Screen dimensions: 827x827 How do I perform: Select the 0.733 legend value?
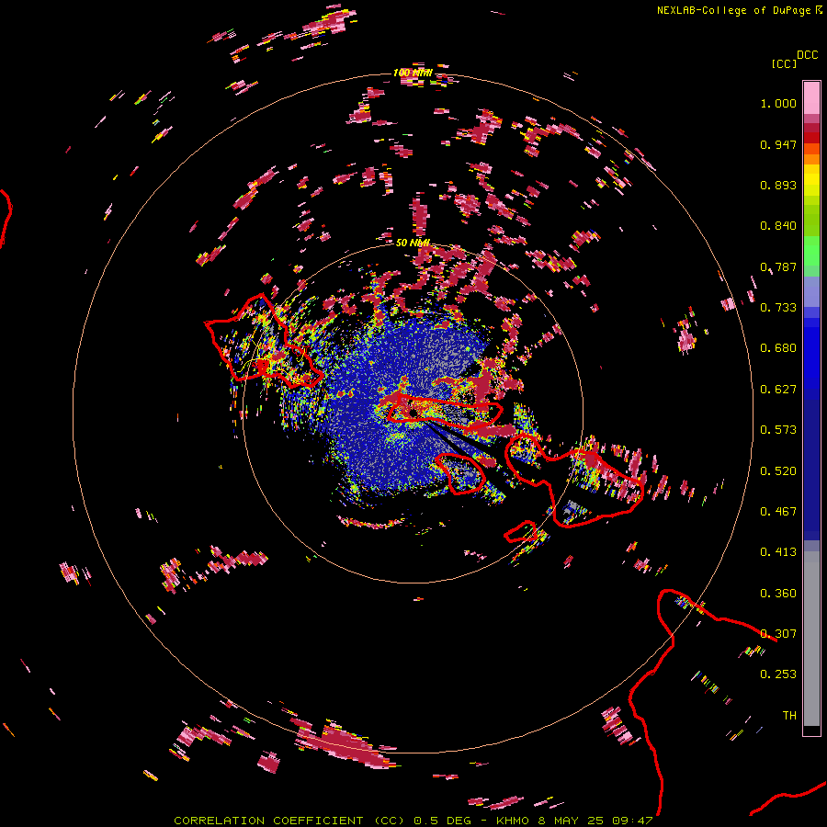(778, 308)
